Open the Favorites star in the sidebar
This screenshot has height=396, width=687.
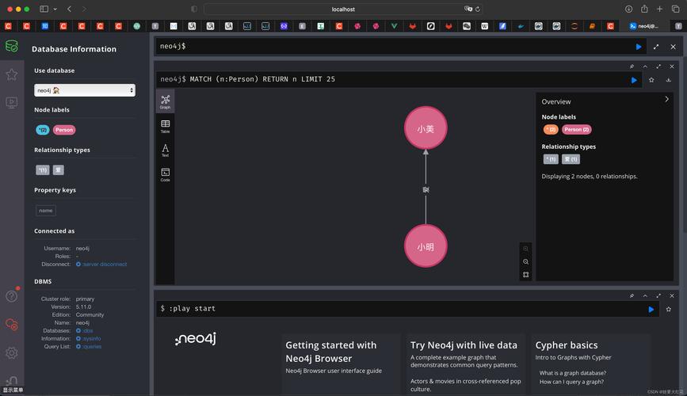pyautogui.click(x=12, y=74)
